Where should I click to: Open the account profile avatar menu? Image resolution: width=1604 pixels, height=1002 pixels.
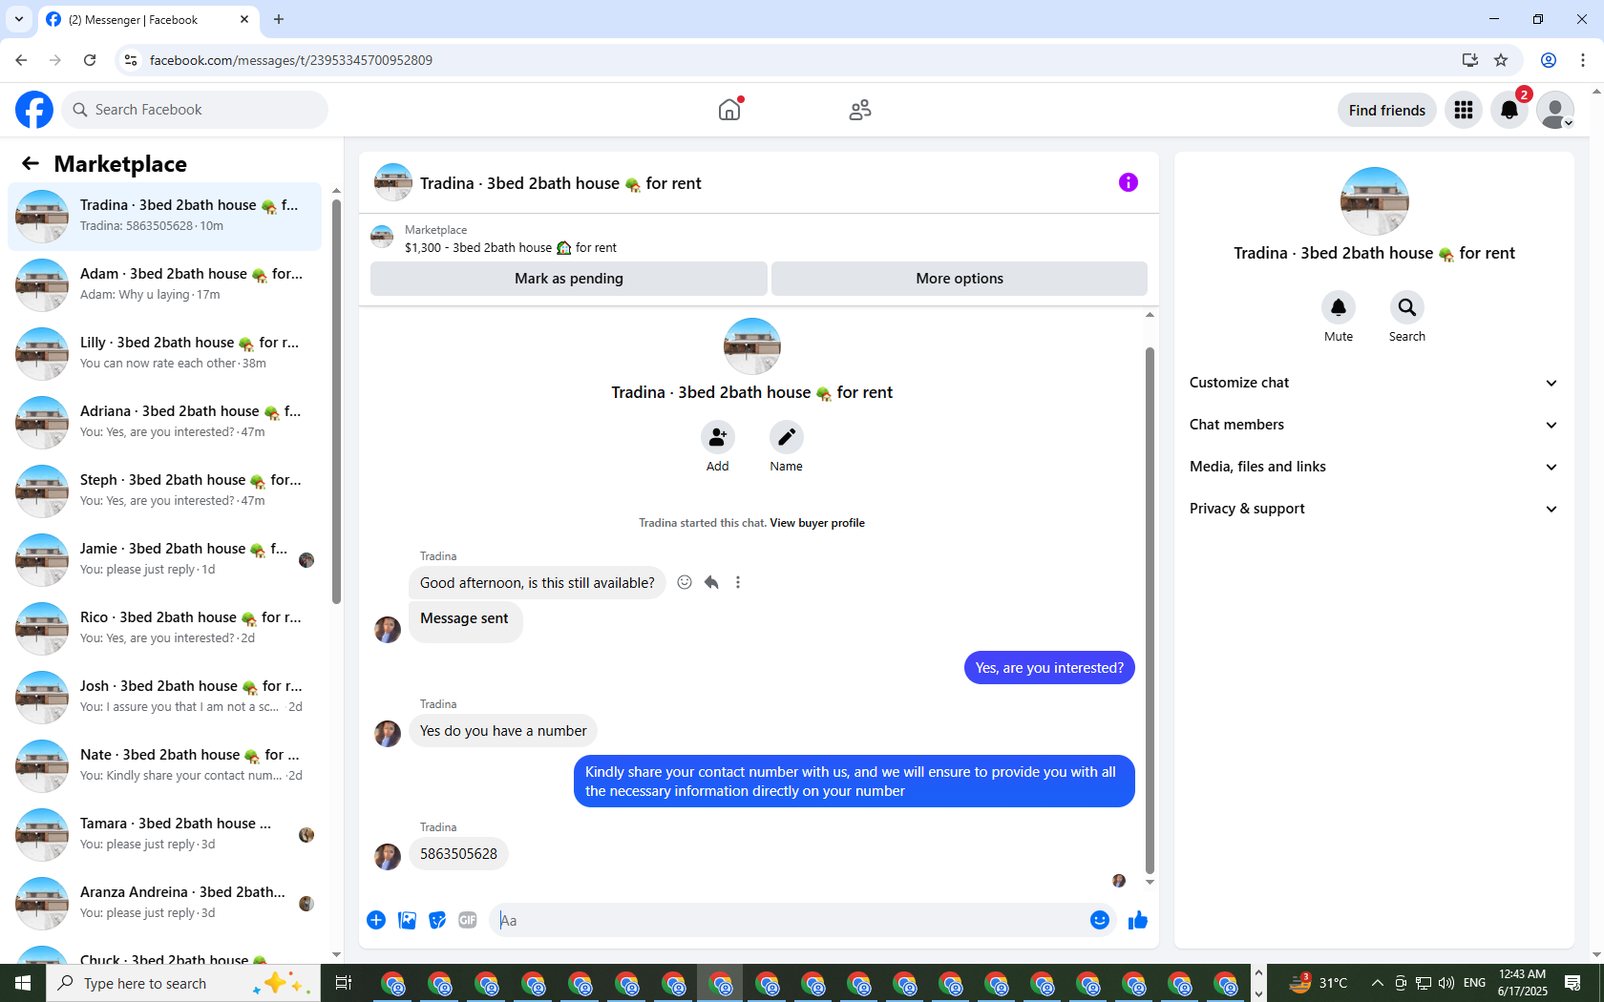(x=1555, y=110)
